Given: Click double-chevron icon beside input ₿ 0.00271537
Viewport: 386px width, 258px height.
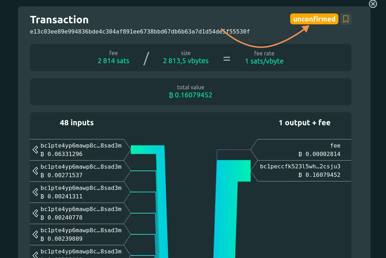Looking at the screenshot, I should [x=35, y=171].
